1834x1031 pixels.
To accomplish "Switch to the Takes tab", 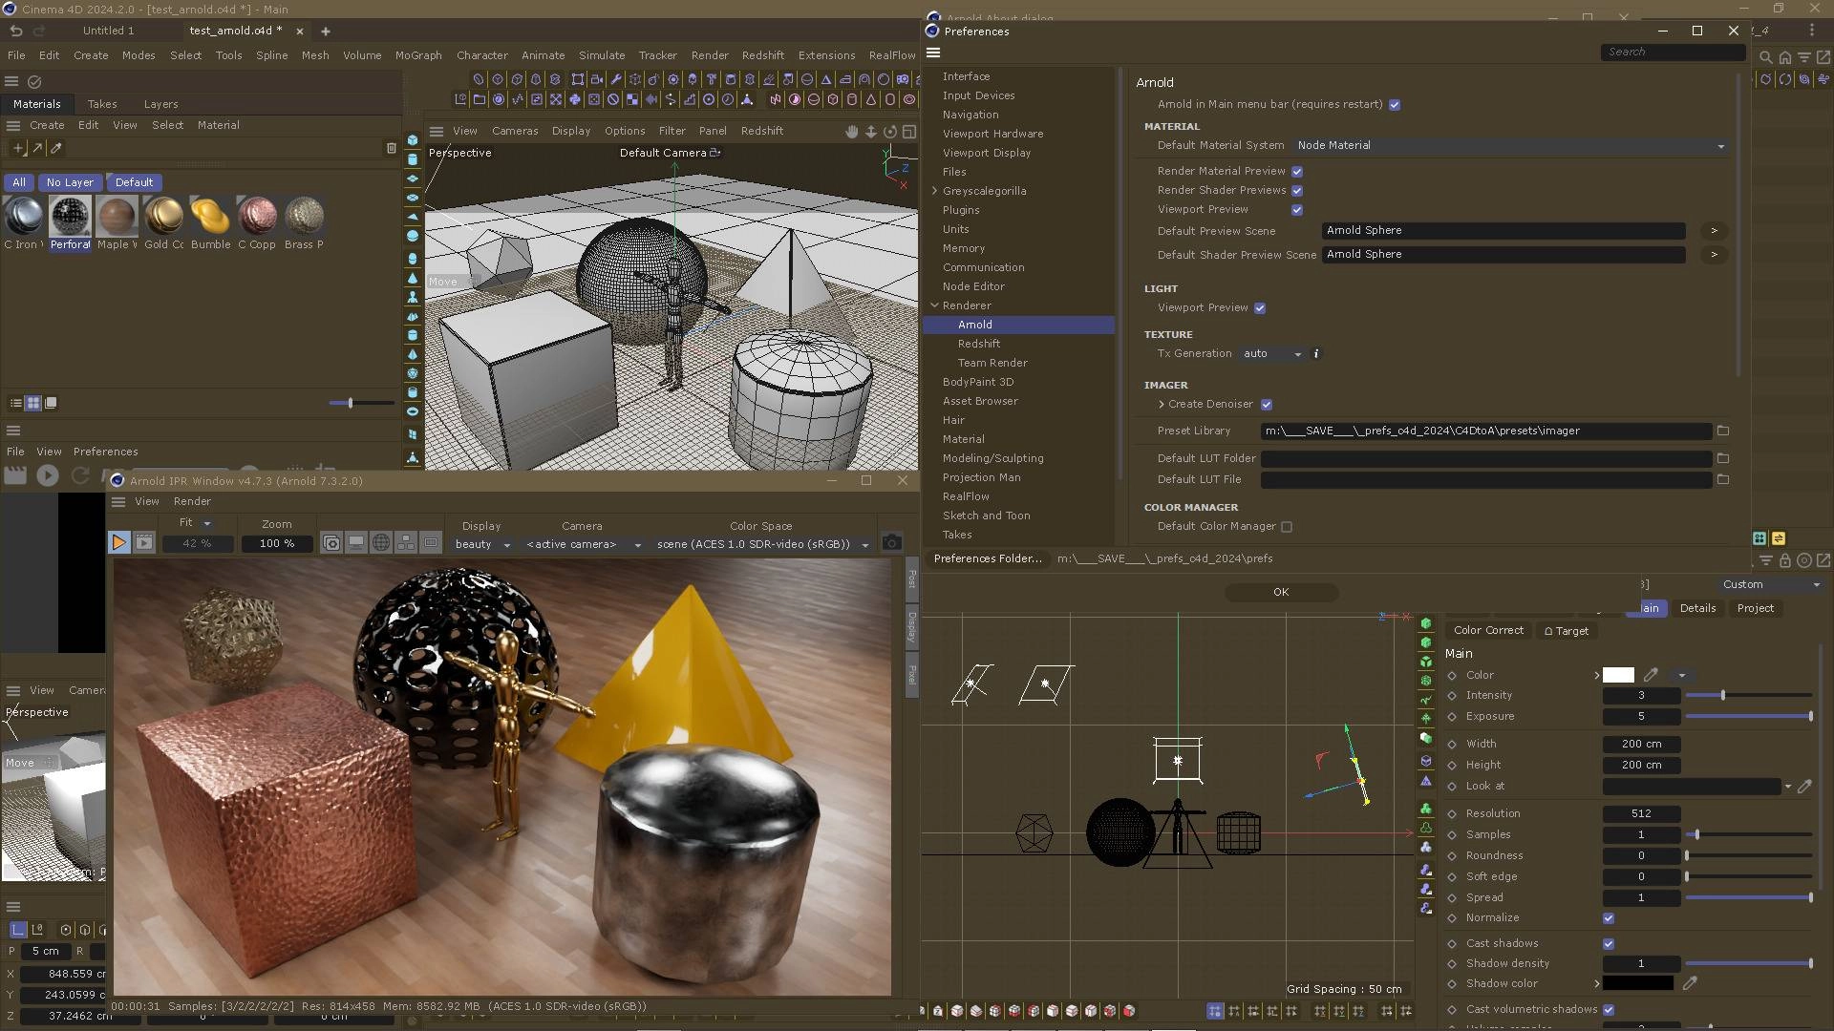I will [x=102, y=104].
